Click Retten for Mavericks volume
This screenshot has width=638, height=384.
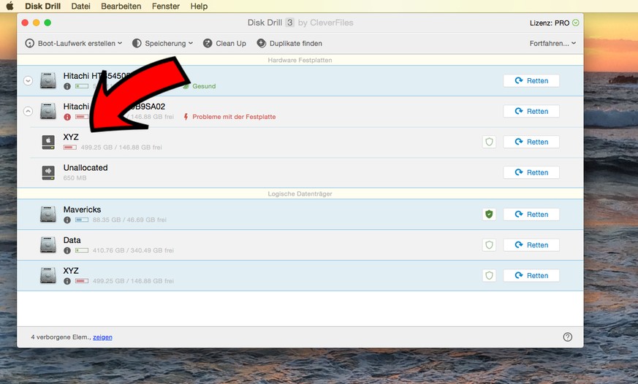click(x=531, y=215)
